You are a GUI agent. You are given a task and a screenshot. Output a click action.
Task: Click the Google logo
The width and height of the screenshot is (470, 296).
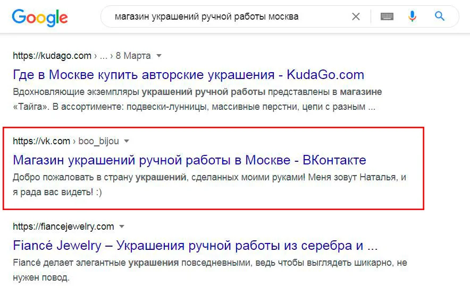click(x=40, y=18)
